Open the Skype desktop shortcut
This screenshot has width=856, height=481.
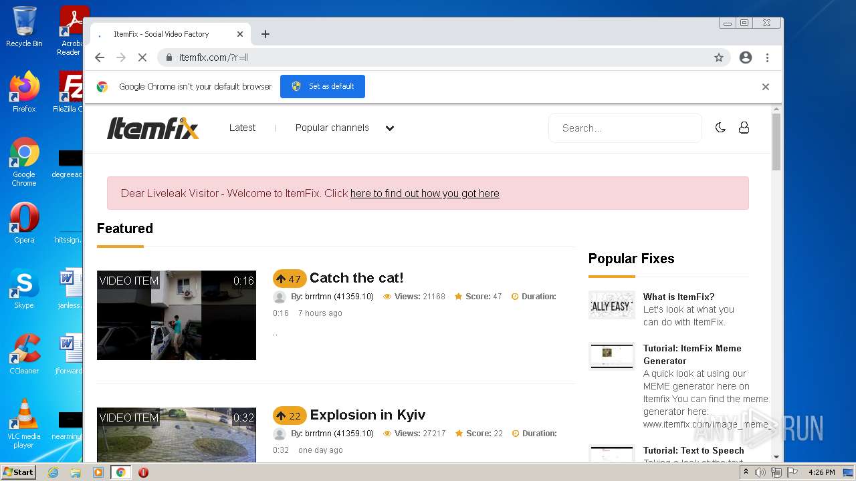point(24,289)
